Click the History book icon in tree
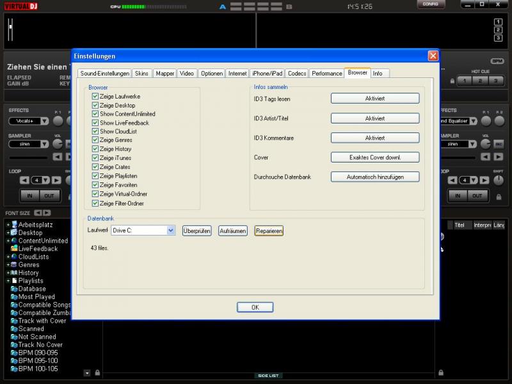The height and width of the screenshot is (384, 512). [x=14, y=273]
